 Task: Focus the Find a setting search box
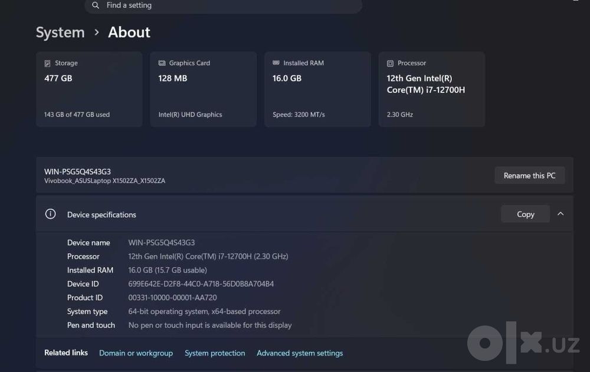224,6
